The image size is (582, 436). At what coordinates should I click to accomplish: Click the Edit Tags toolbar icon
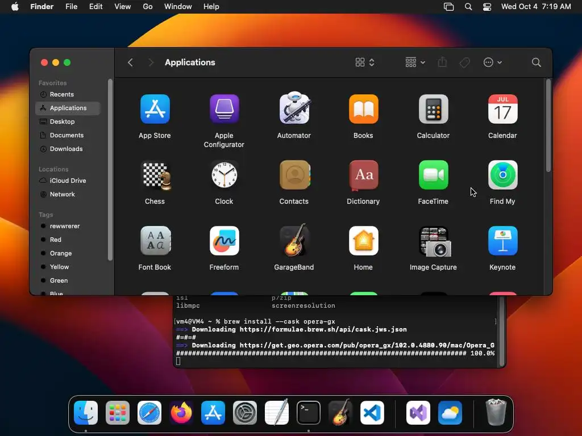[x=465, y=62]
